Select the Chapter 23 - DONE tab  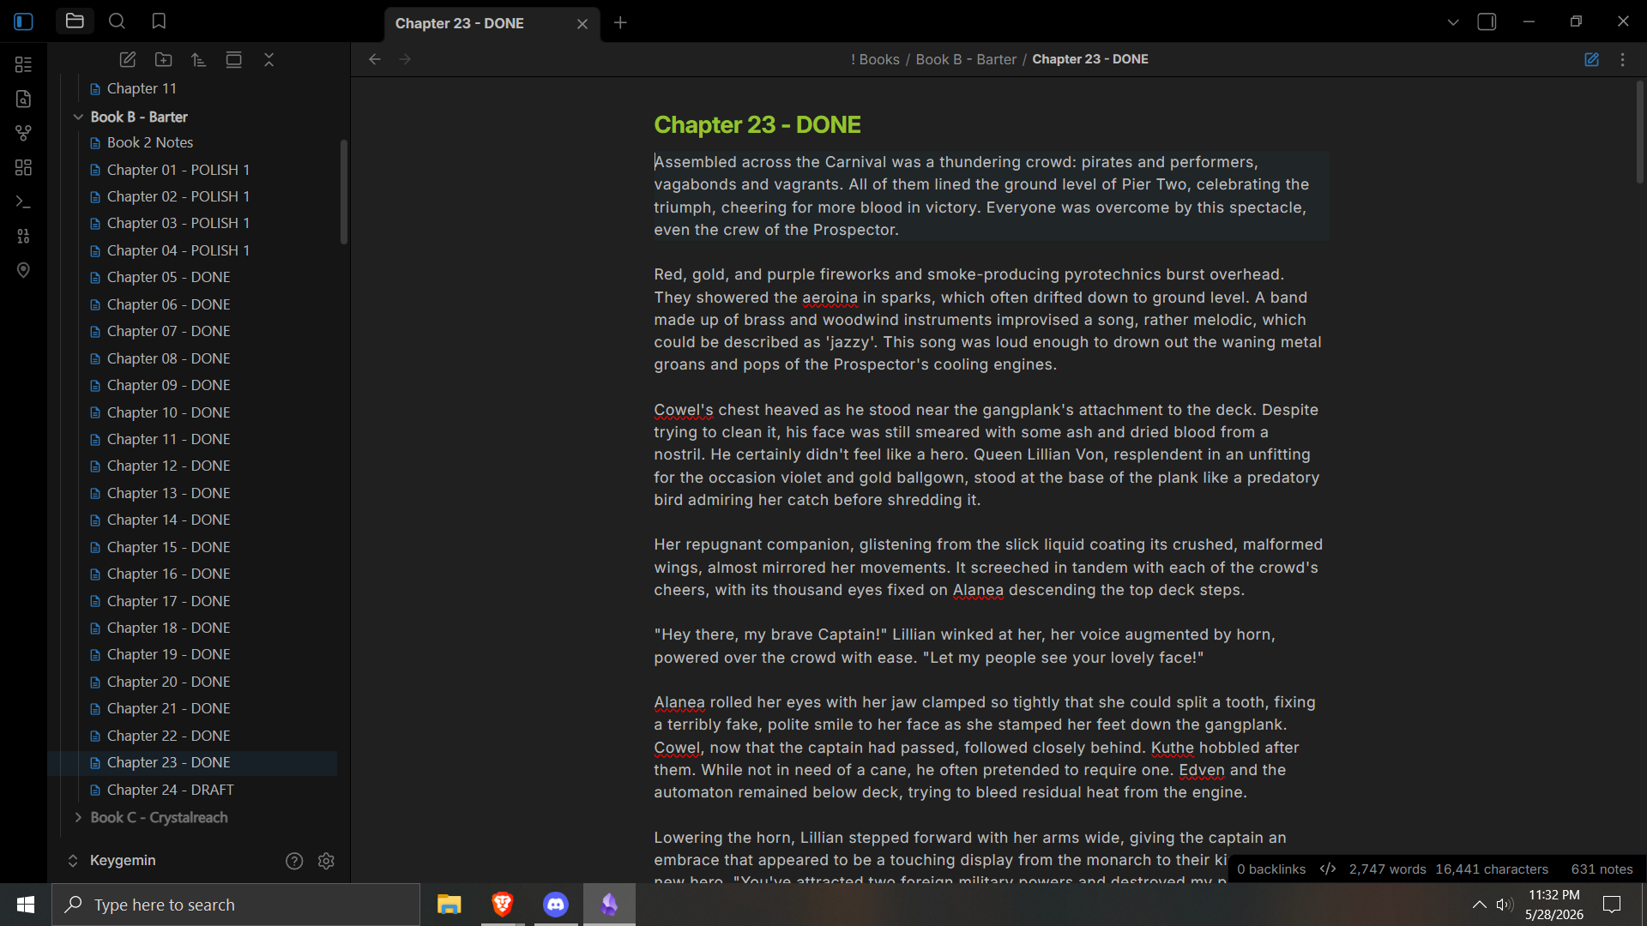[491, 24]
